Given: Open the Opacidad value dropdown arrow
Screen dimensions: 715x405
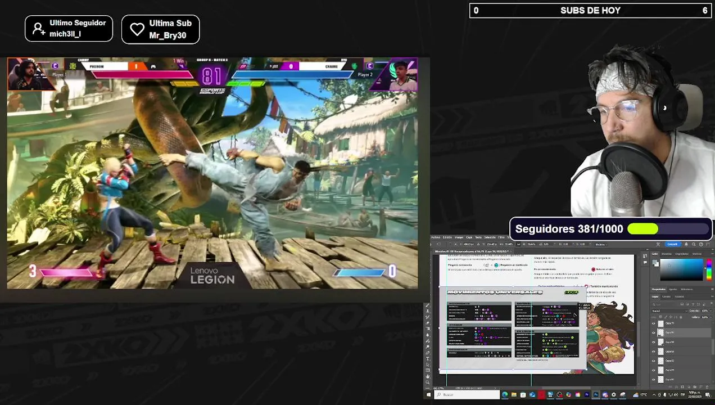Looking at the screenshot, I should pos(711,310).
